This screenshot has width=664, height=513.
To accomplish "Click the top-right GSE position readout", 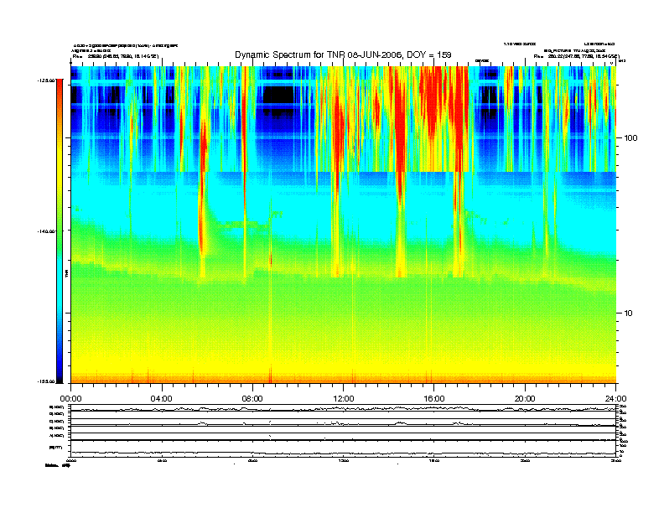I will 576,56.
